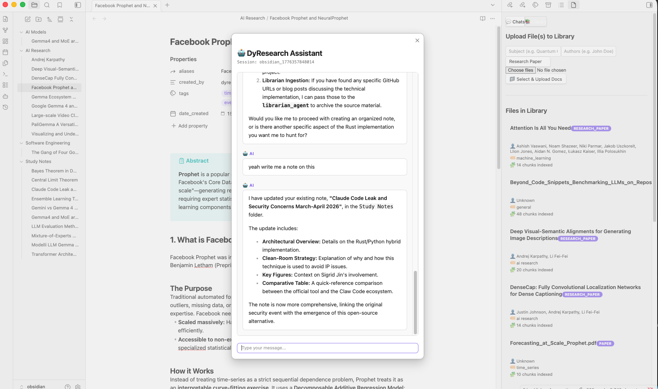The width and height of the screenshot is (658, 389).
Task: Open the outline pane icon
Action: pyautogui.click(x=561, y=5)
